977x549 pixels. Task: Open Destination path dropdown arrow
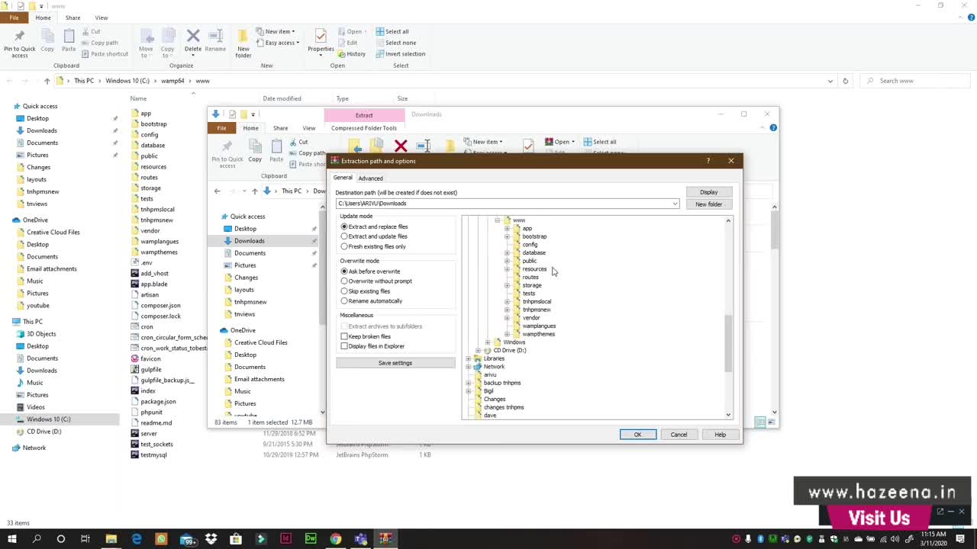[675, 204]
